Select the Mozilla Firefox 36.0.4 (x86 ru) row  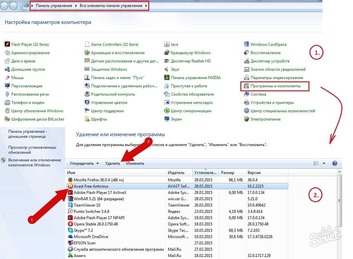(x=177, y=180)
